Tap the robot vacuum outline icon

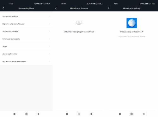pyautogui.click(x=79, y=23)
